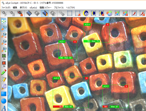The height and width of the screenshot is (111, 146).
Task: Click the white balance AOI color icon
Action: [117, 13]
